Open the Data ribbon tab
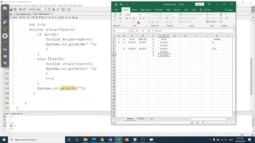 coord(168,10)
